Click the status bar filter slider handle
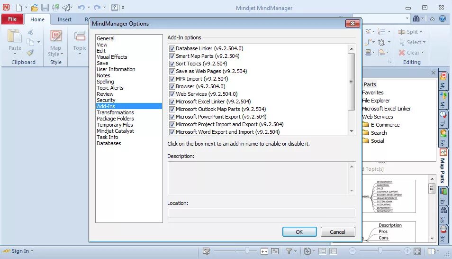 pos(247,251)
